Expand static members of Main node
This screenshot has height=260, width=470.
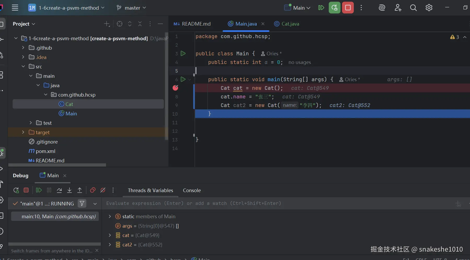110,216
